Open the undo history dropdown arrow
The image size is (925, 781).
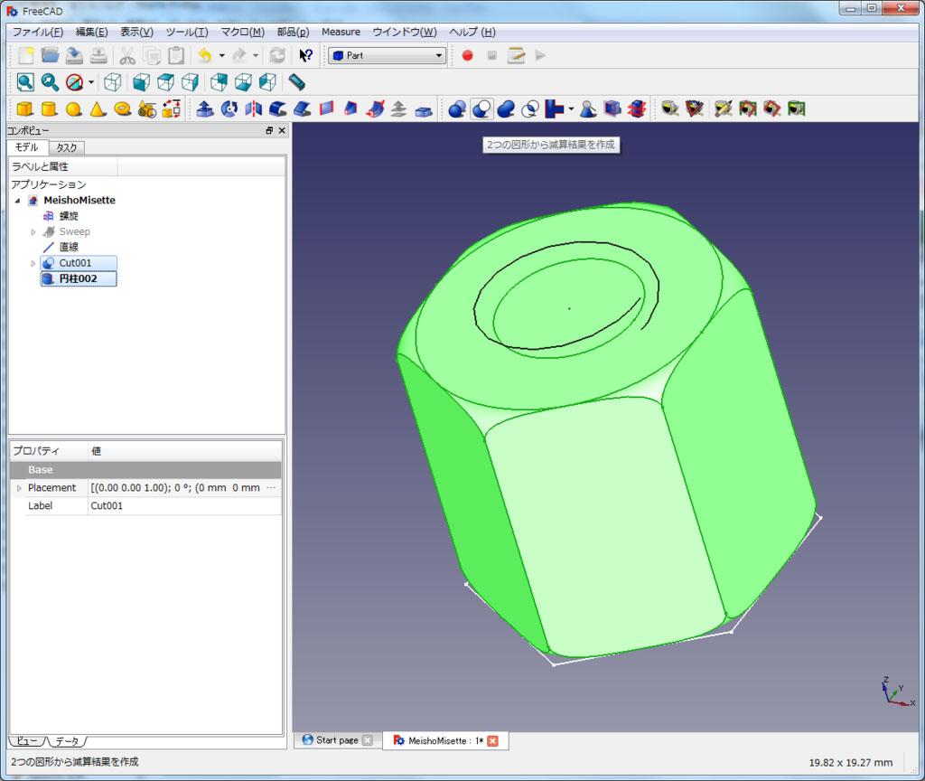[x=222, y=55]
